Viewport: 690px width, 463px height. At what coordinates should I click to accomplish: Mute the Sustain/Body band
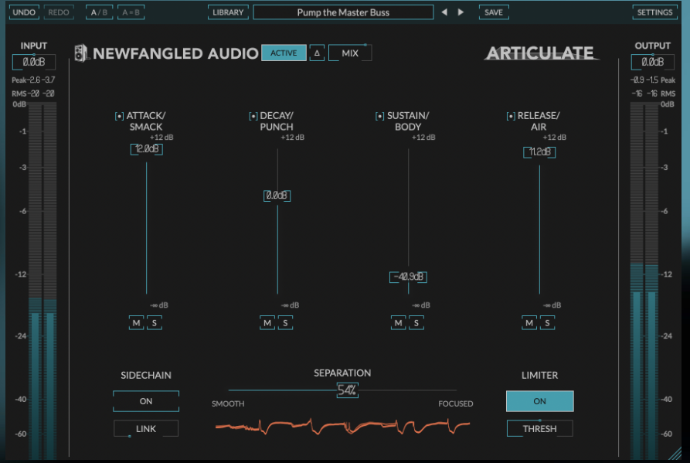(398, 323)
